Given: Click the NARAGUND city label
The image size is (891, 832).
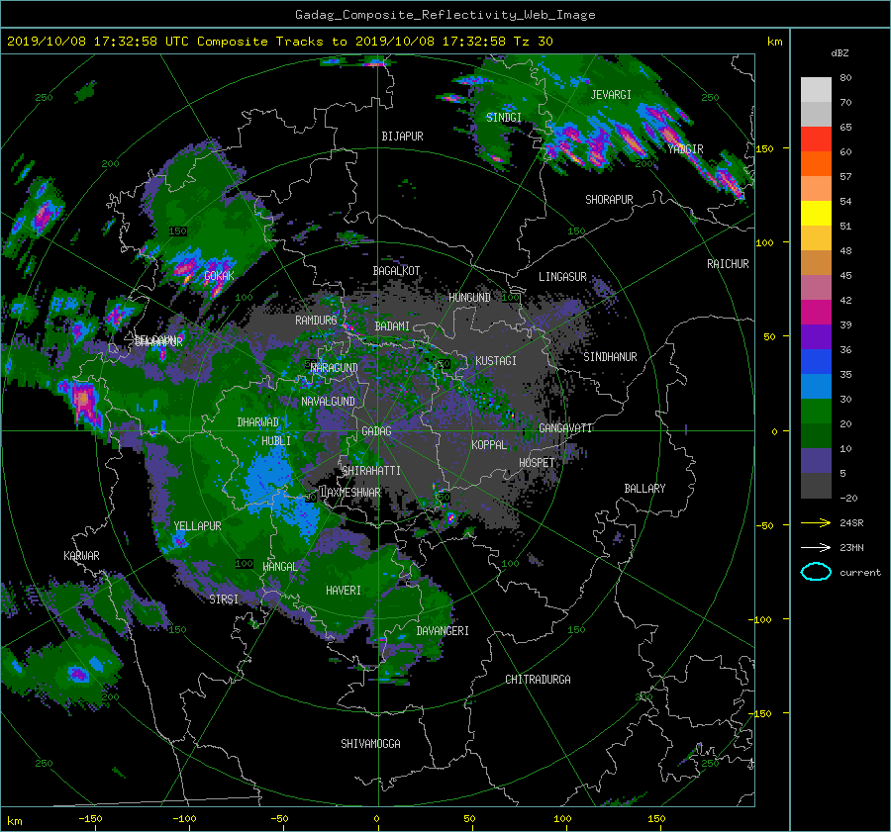Looking at the screenshot, I should pos(335,368).
